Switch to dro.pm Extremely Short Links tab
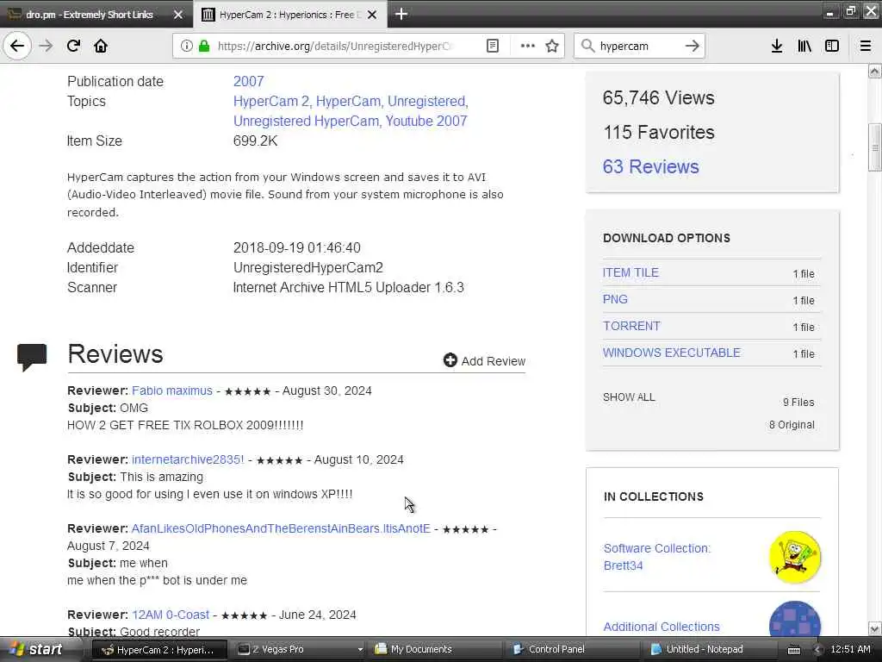882x662 pixels. (x=95, y=15)
